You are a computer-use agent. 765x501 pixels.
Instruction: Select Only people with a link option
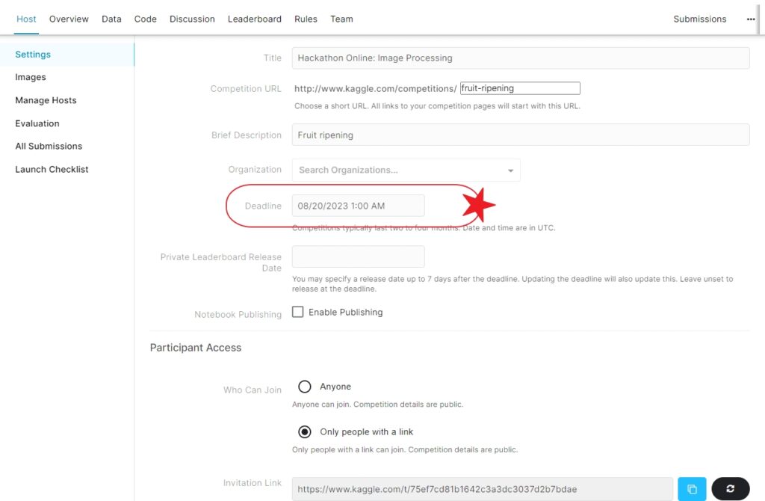[x=305, y=431]
